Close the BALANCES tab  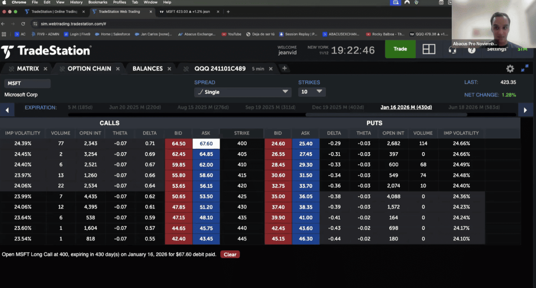pos(169,69)
